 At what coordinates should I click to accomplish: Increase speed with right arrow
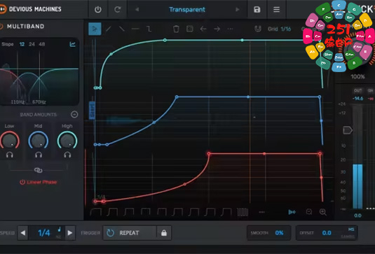[70, 233]
